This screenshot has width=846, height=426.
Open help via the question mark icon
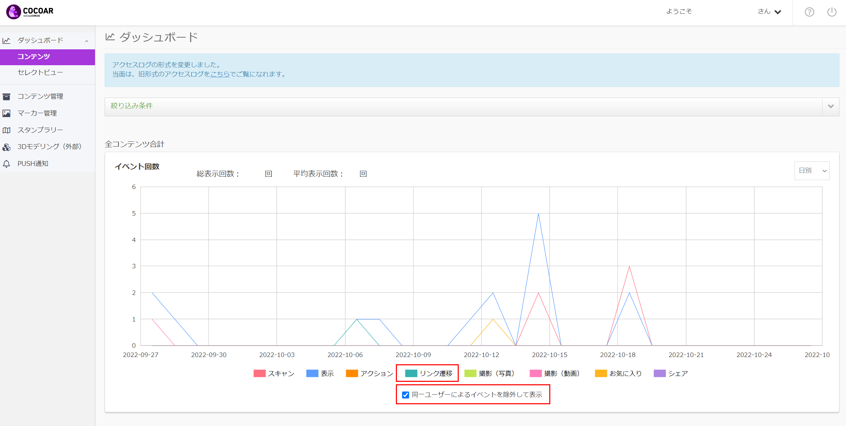click(809, 12)
